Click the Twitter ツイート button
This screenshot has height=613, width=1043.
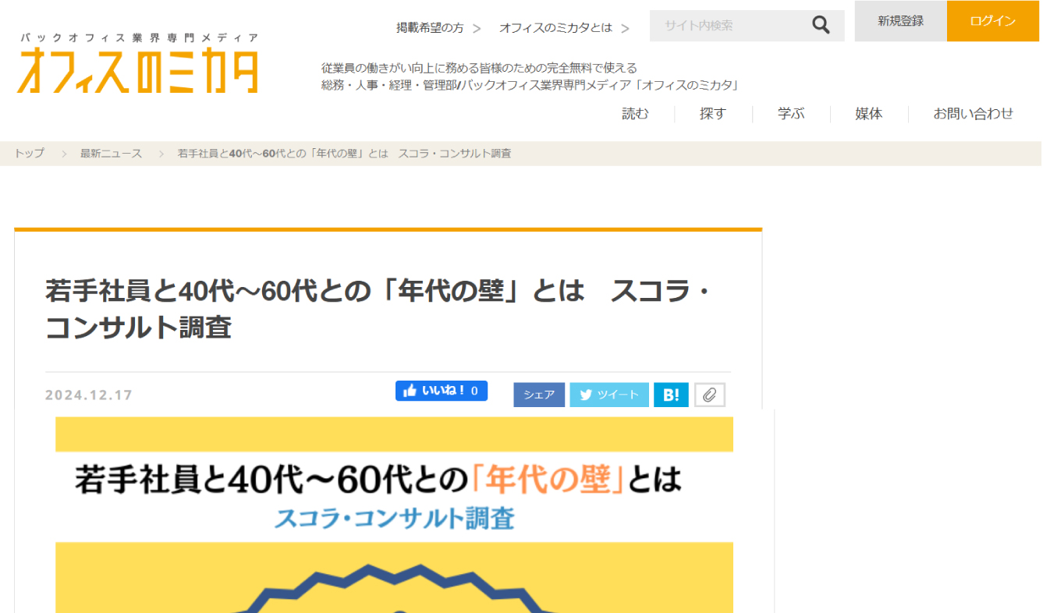(x=609, y=395)
